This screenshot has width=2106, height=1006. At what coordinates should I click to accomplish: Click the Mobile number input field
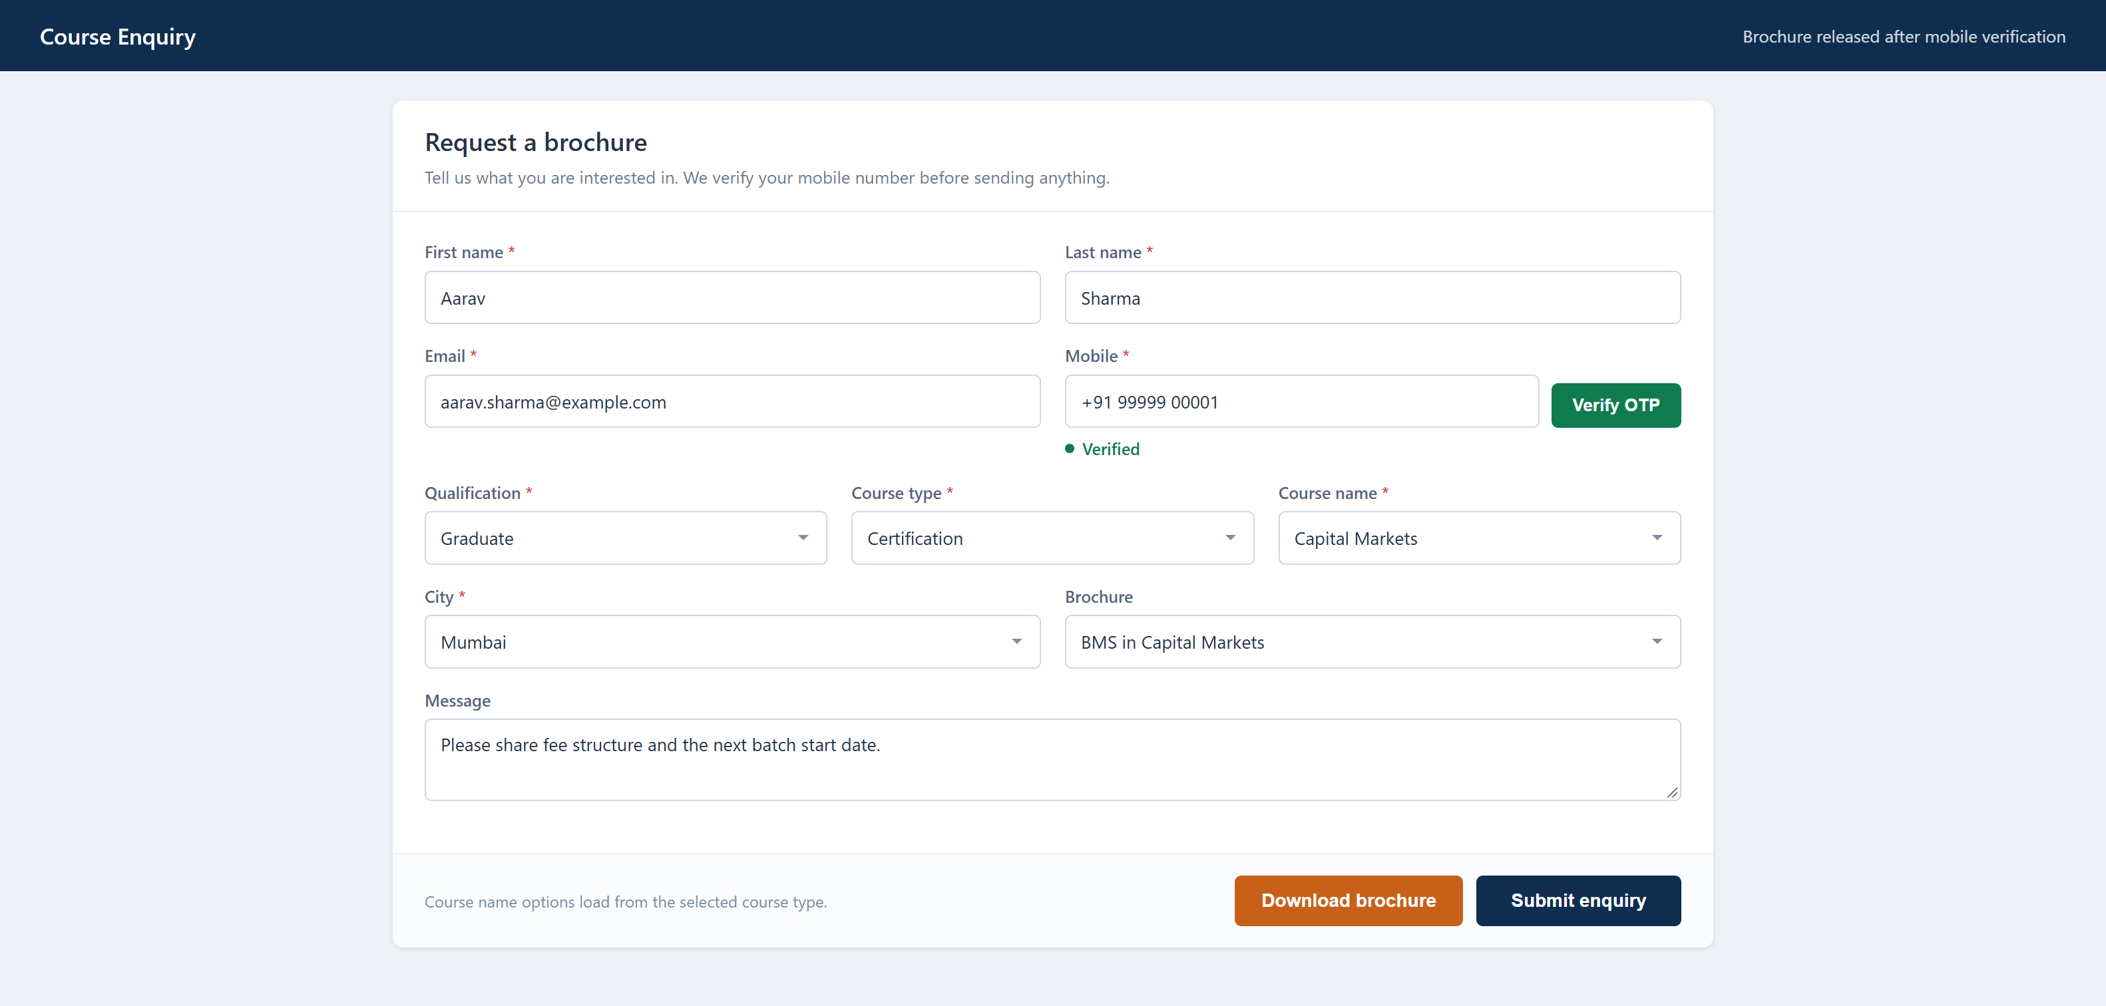pyautogui.click(x=1301, y=401)
